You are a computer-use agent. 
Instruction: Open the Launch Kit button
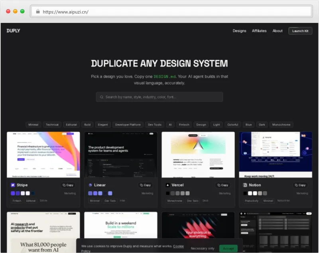[x=300, y=31]
